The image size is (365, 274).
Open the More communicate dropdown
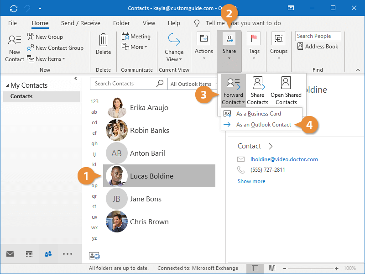click(134, 47)
